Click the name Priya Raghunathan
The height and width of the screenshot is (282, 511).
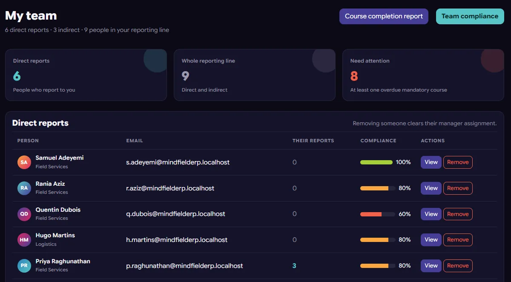(63, 261)
